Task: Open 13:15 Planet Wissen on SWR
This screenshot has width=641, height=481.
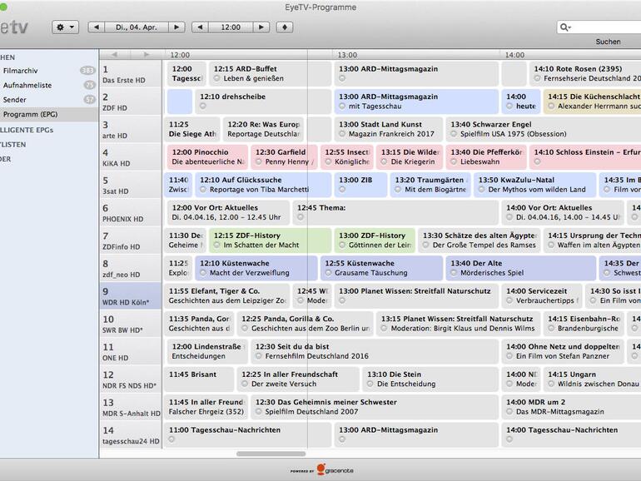Action: coord(458,324)
